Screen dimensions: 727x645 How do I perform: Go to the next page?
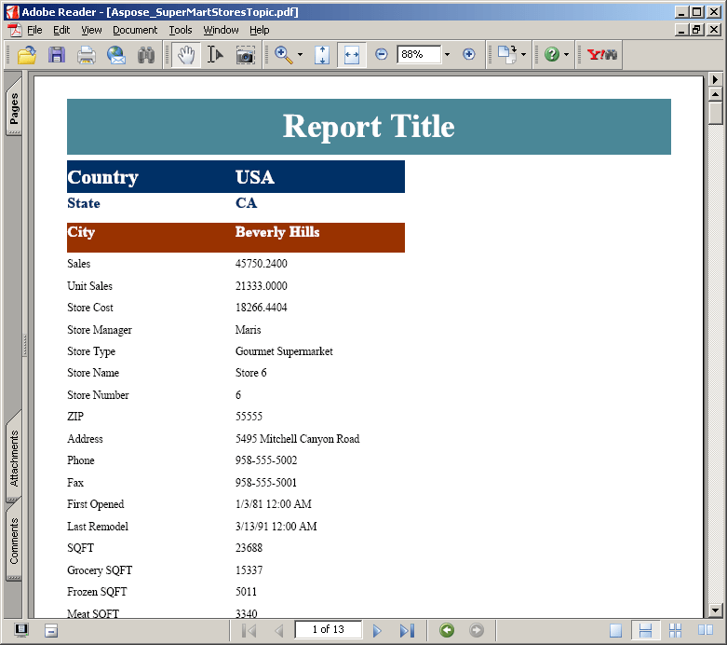tap(377, 631)
